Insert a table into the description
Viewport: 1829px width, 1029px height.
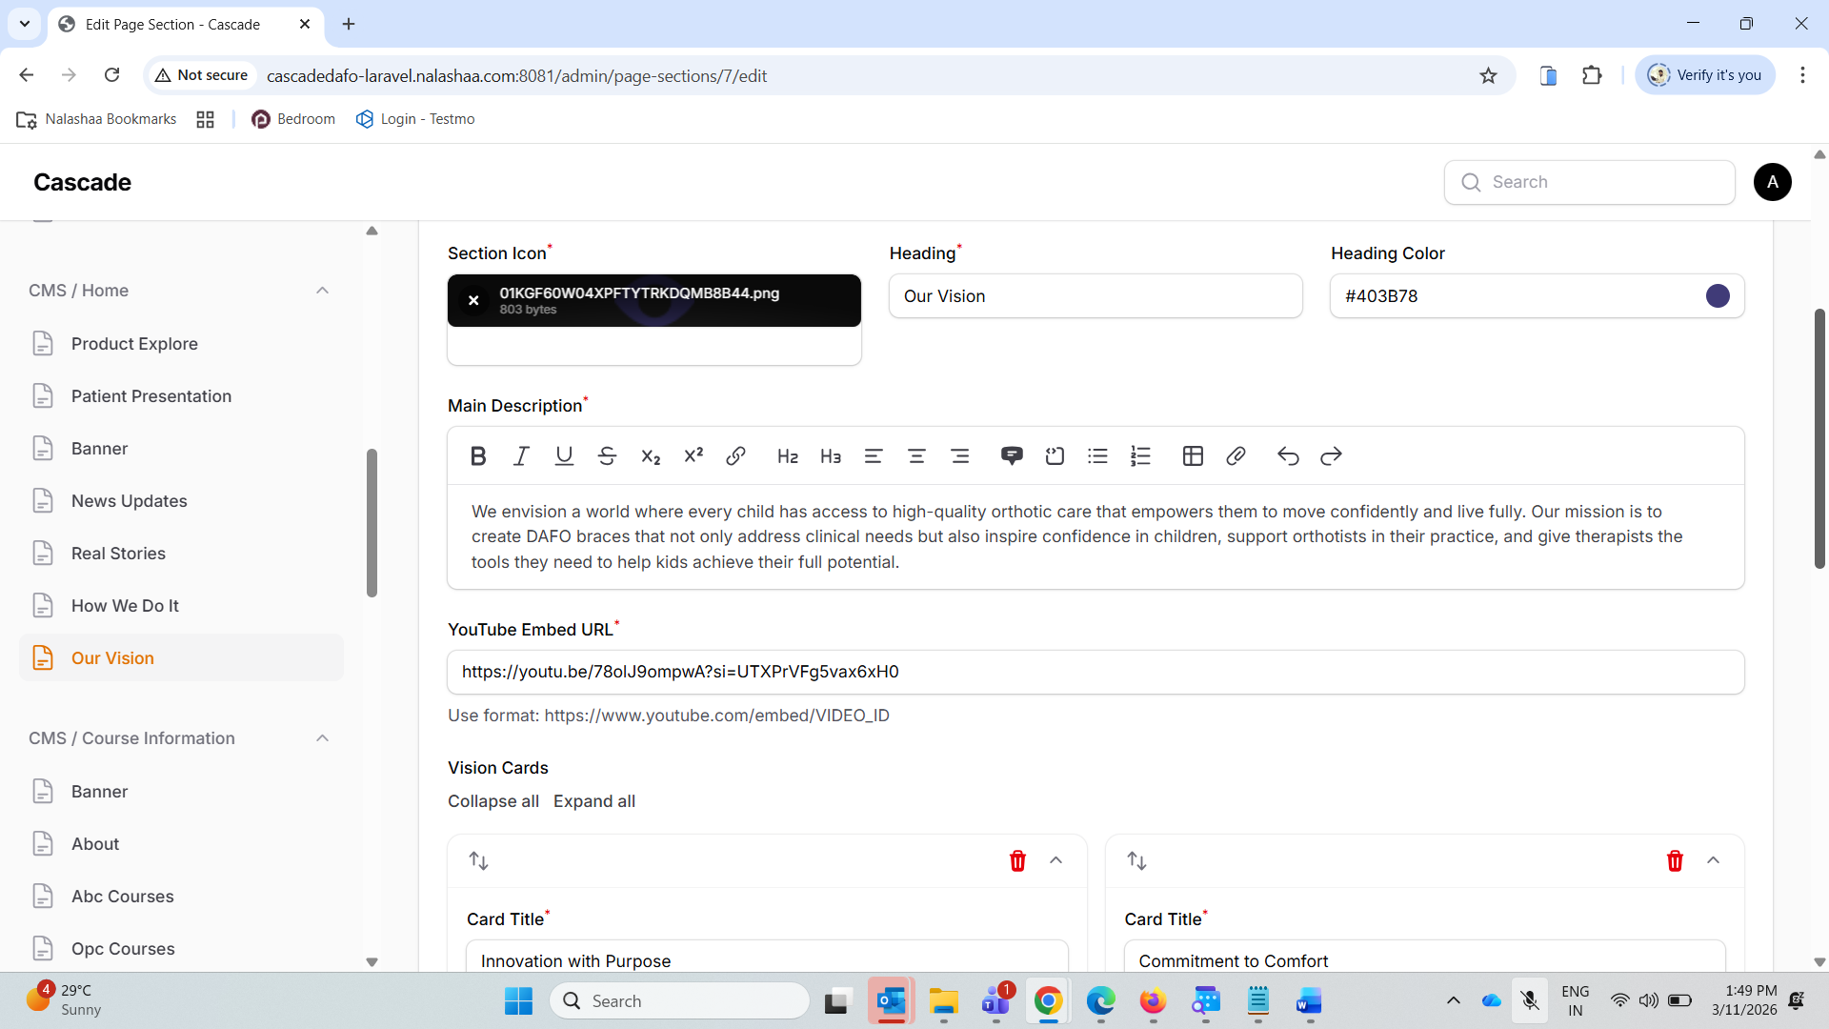tap(1193, 456)
